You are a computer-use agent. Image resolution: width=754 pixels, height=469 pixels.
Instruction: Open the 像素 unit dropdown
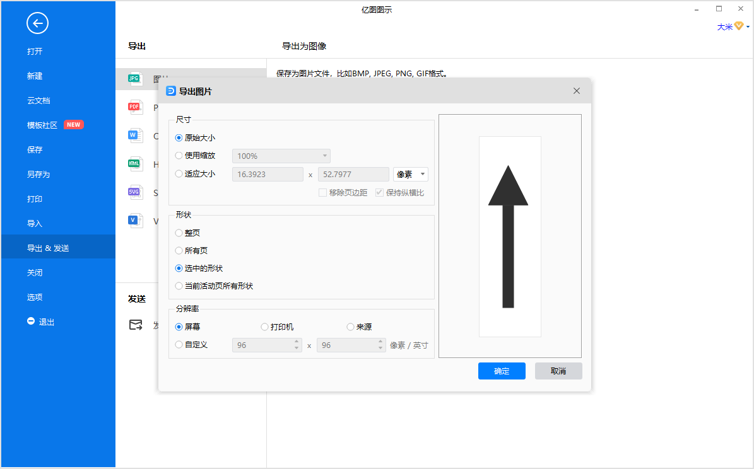(411, 174)
